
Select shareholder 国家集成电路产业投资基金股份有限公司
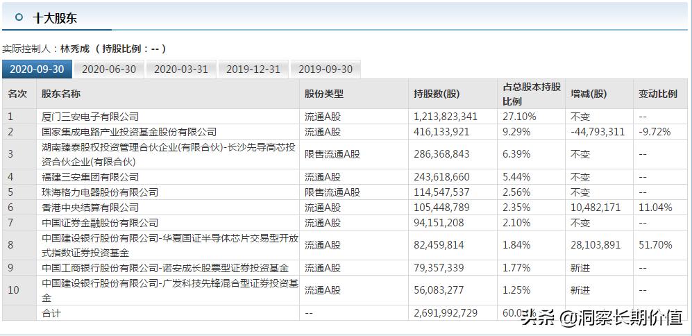[x=129, y=132]
